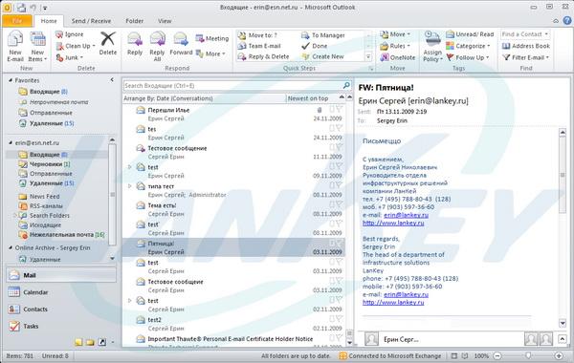574x363 pixels.
Task: Click the Unread/Read icon
Action: [x=470, y=34]
